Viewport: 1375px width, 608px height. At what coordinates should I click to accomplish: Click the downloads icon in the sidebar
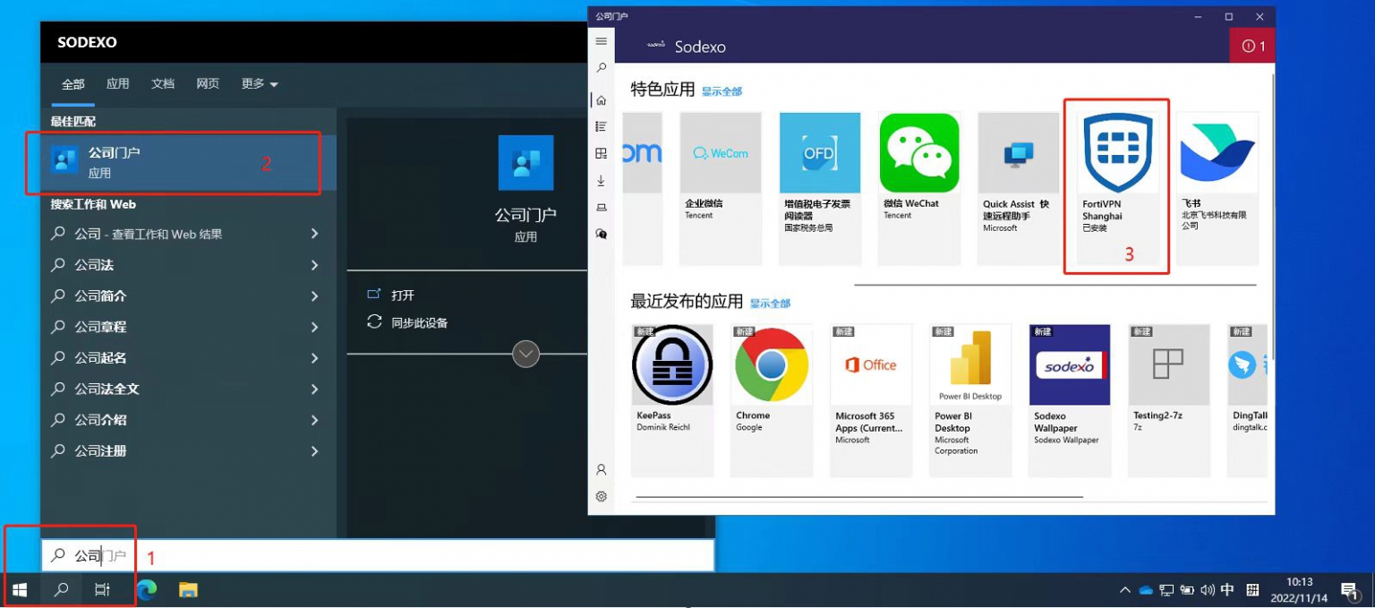tap(601, 180)
